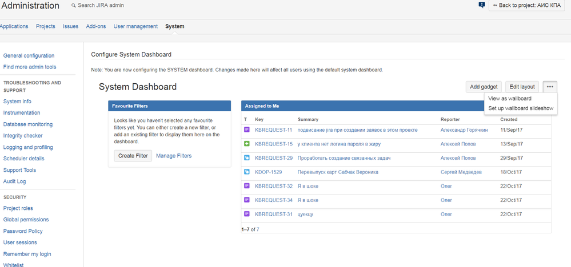
Task: Click reporter Алексей Попов for KBREQUEST-15
Action: (x=458, y=144)
